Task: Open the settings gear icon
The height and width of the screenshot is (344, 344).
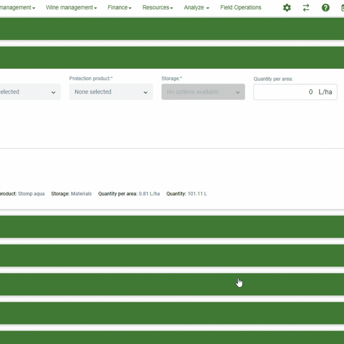Action: pos(287,8)
